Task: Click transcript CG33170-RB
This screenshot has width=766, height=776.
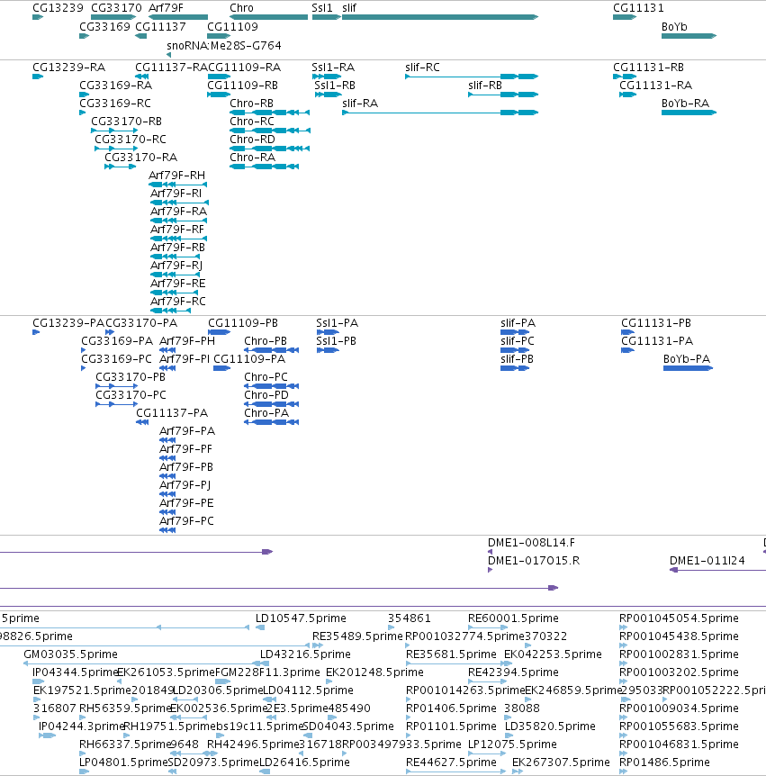Action: [x=114, y=131]
